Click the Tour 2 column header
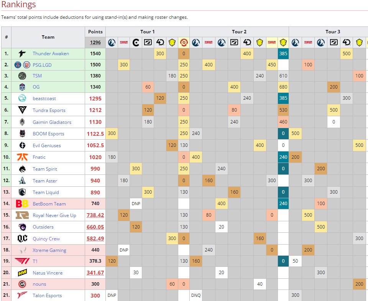This screenshot has width=368, height=301. pyautogui.click(x=239, y=32)
